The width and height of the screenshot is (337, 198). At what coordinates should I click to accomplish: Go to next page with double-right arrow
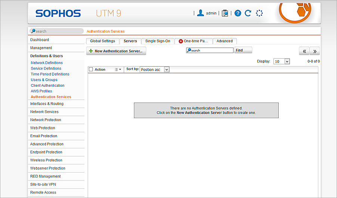coord(315,51)
